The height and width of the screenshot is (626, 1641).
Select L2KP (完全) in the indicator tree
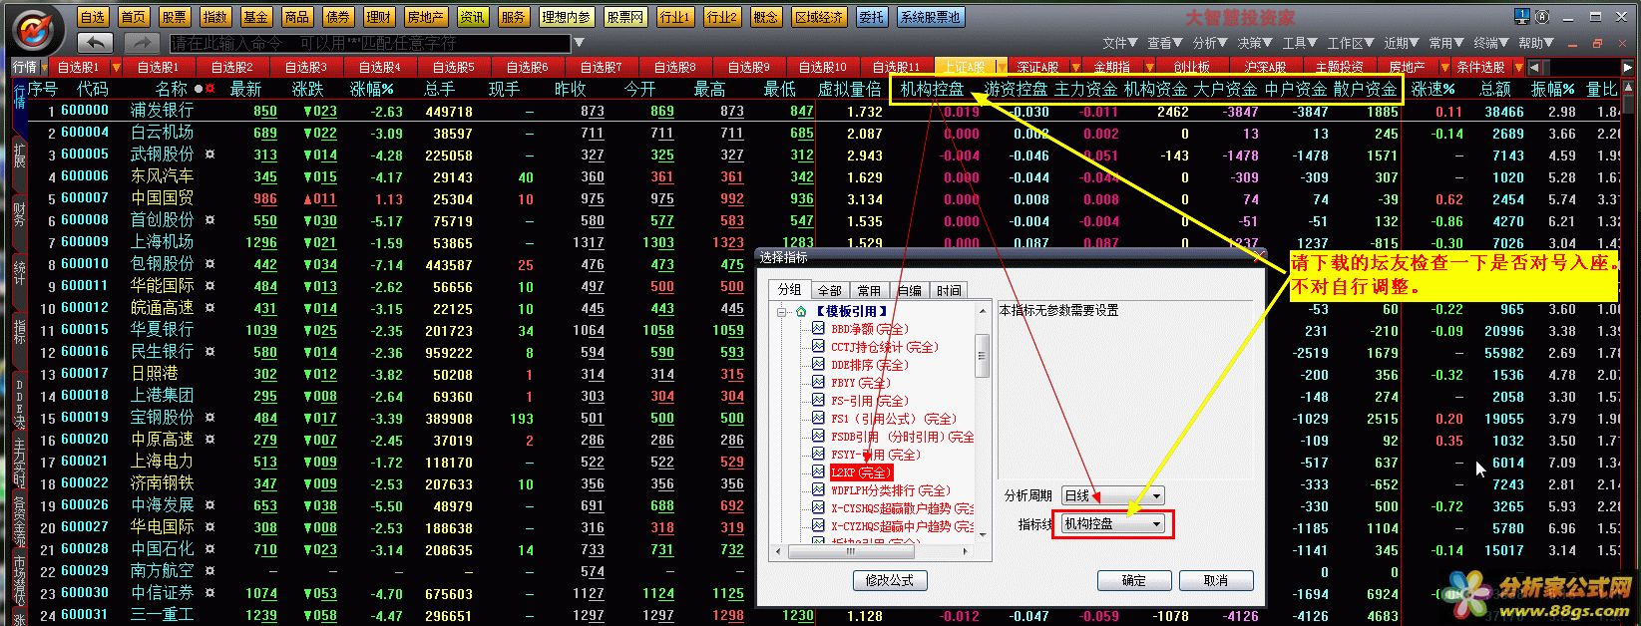[861, 472]
